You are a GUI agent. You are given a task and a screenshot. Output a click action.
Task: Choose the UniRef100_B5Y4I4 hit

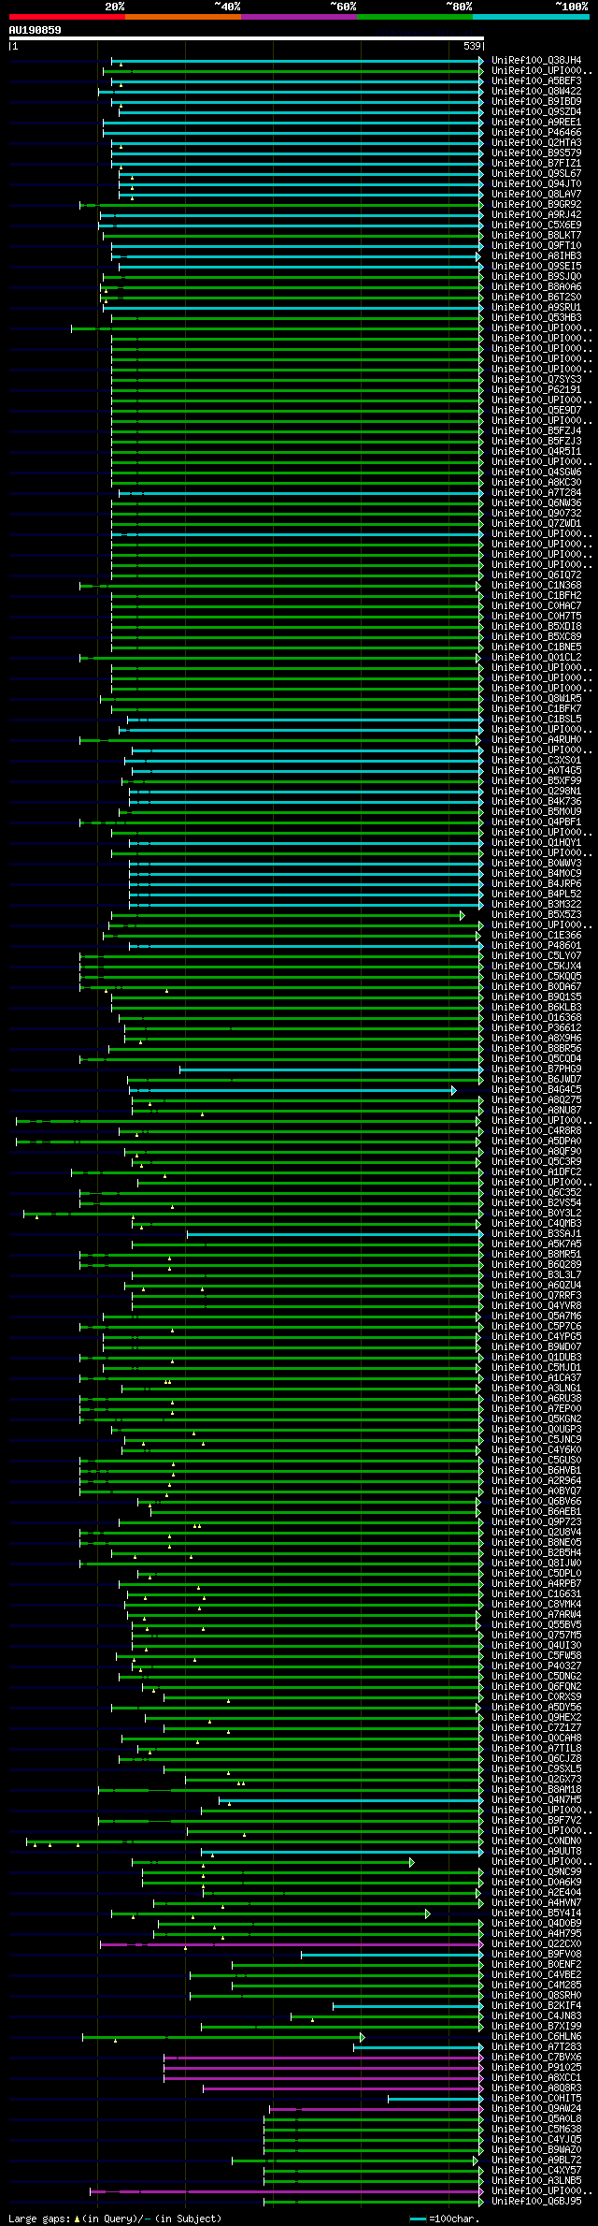[536, 1913]
